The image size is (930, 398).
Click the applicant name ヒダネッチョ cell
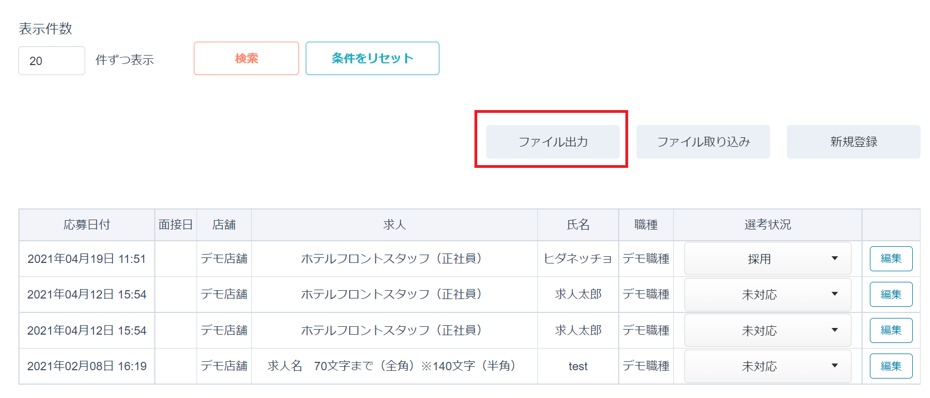pyautogui.click(x=578, y=258)
